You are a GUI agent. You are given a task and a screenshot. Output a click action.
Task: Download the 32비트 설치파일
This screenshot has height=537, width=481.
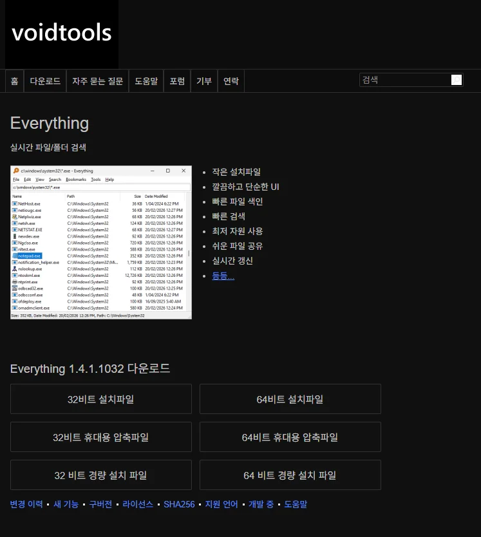101,399
